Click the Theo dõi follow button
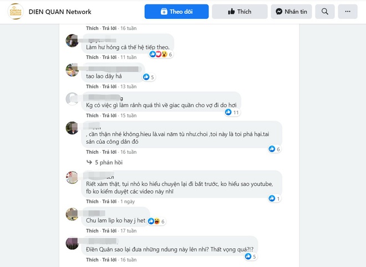This screenshot has width=366, height=267. 176,12
